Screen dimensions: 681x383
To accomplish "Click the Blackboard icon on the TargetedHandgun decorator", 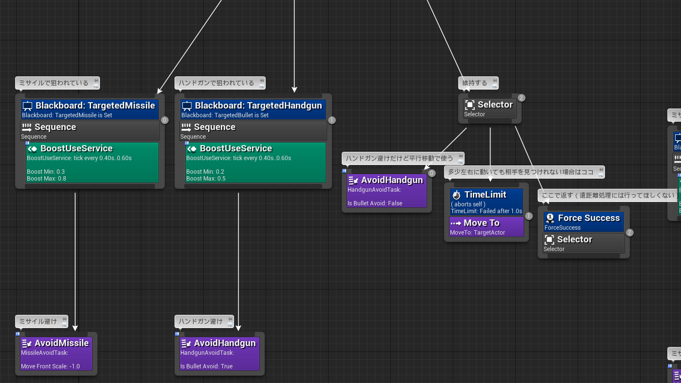I will tap(187, 106).
